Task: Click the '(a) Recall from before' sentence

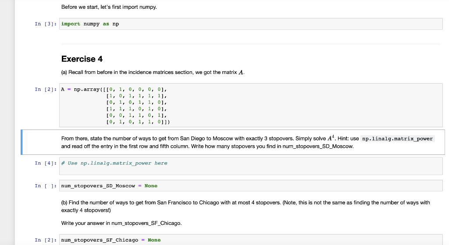Action: click(x=153, y=72)
